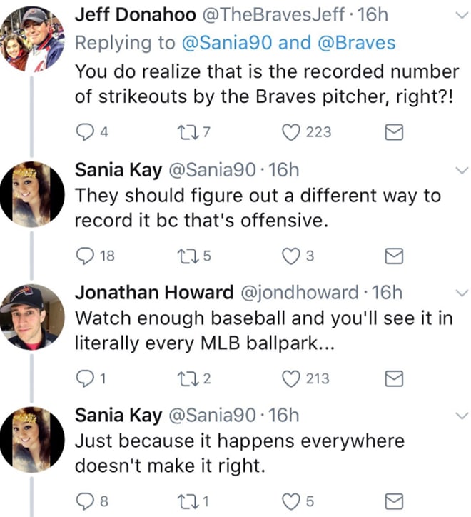This screenshot has width=471, height=517.
Task: Reply to Sania Kay's 'that's offensive' tweet
Action: 83,255
